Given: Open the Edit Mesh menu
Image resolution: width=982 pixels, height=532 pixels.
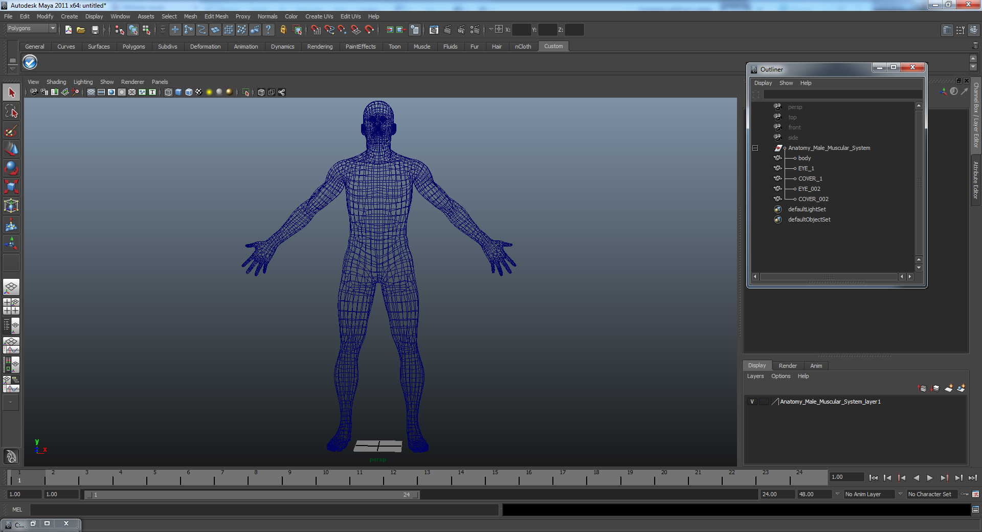Looking at the screenshot, I should [216, 16].
